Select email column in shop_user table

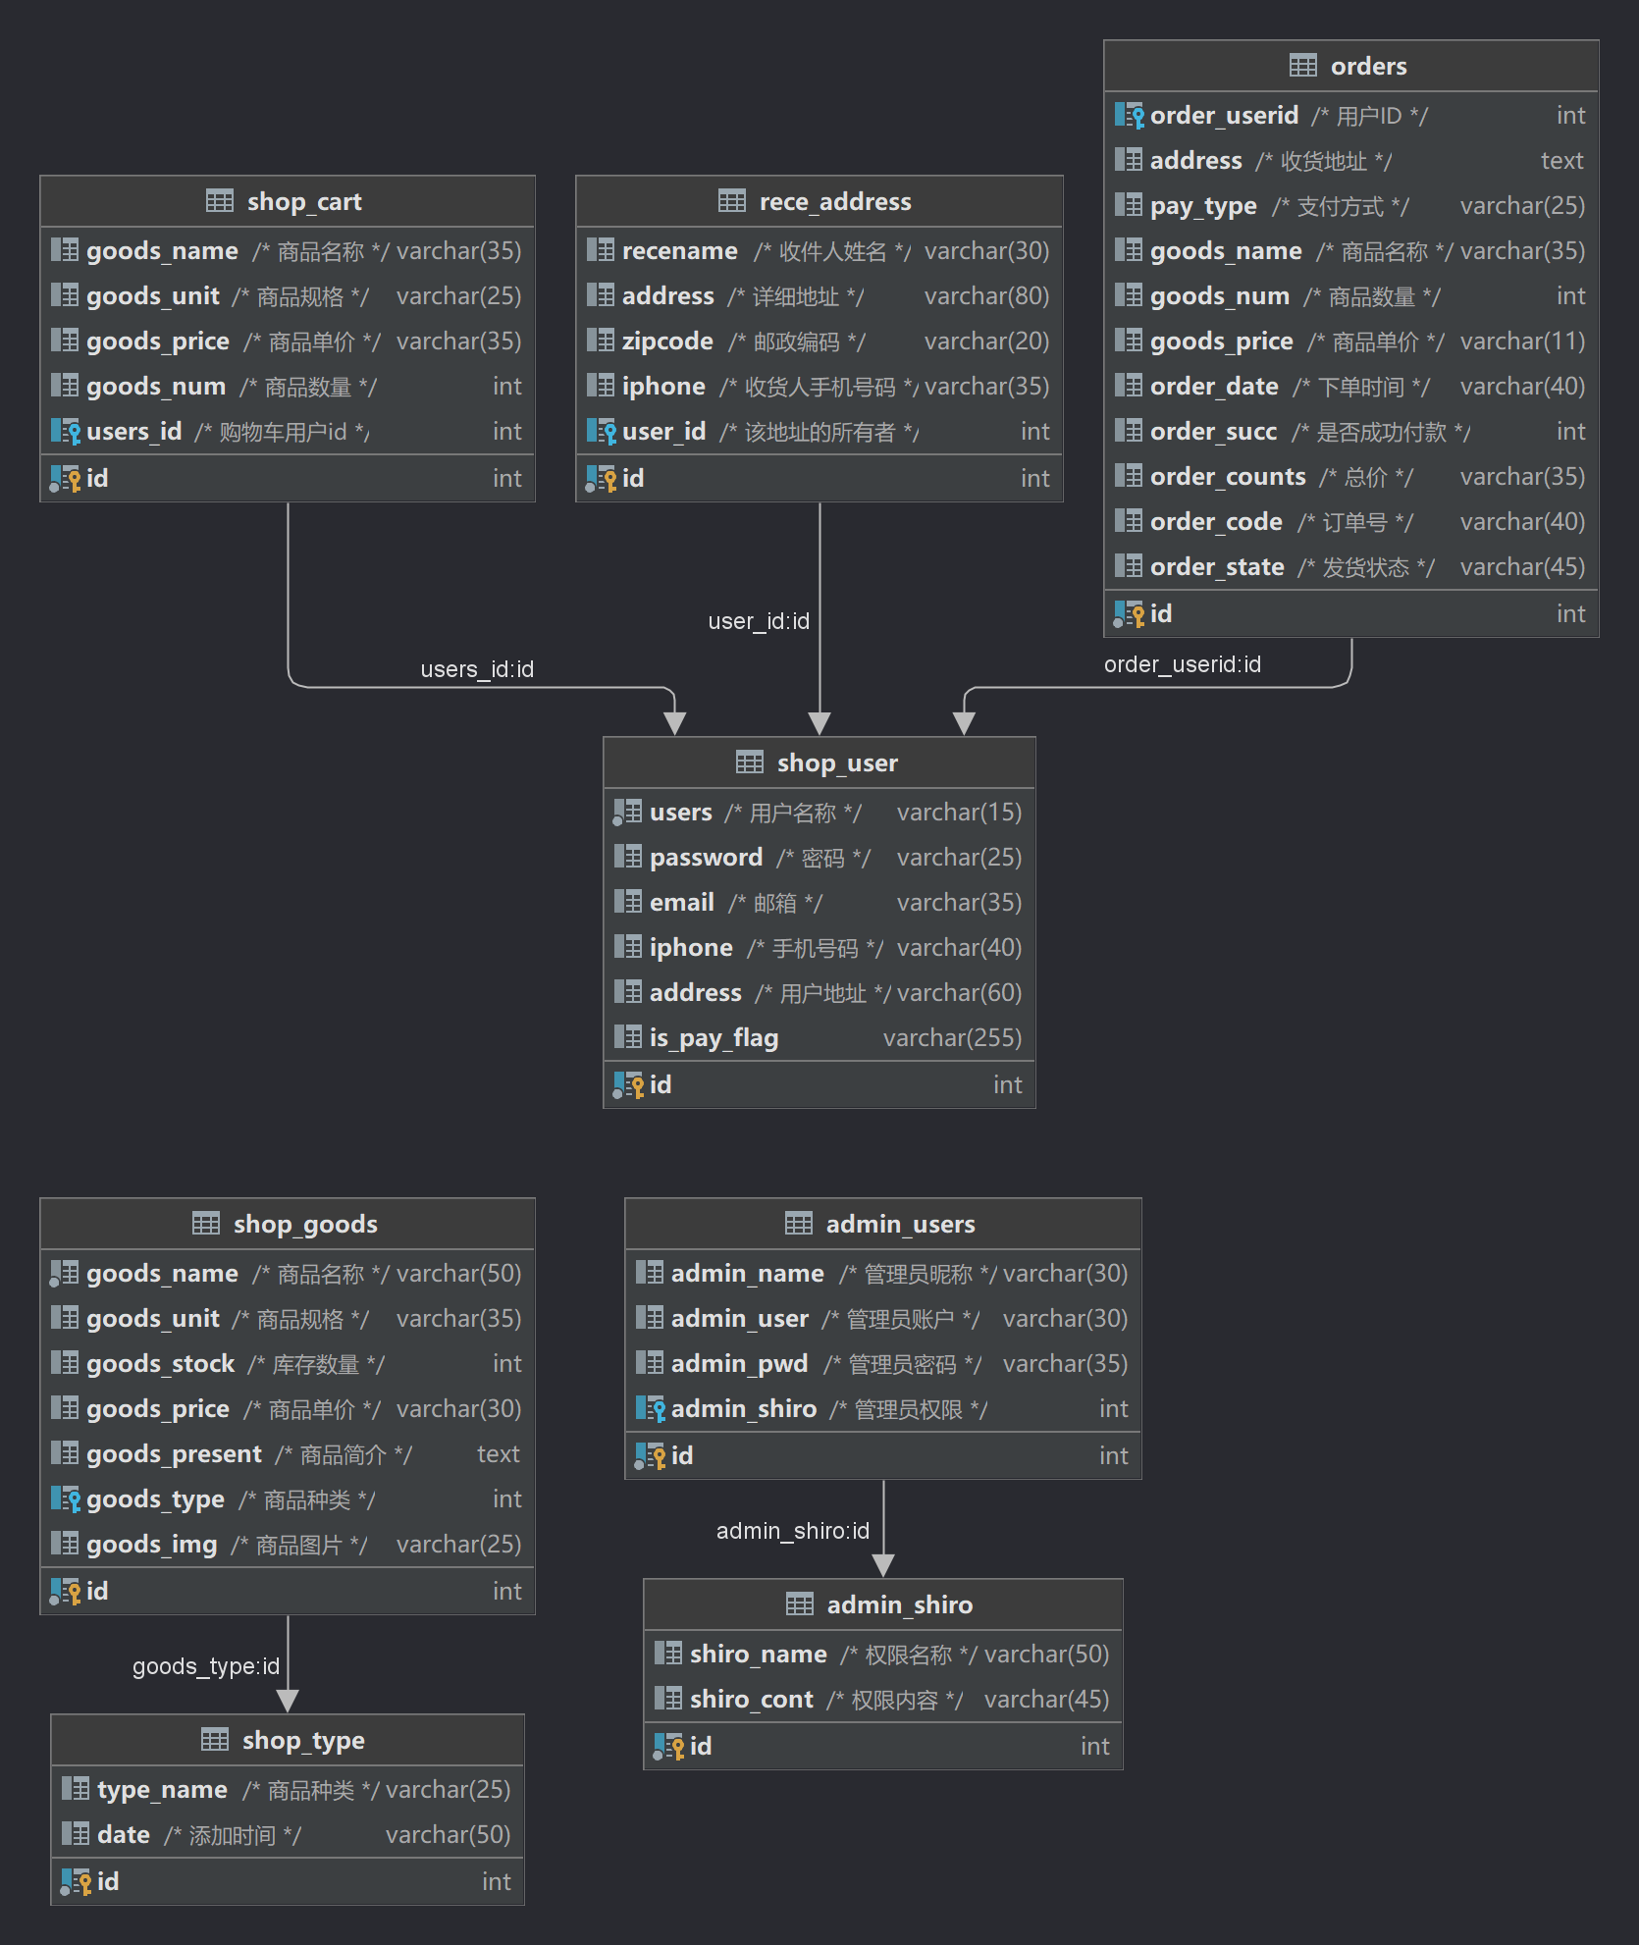(x=819, y=903)
